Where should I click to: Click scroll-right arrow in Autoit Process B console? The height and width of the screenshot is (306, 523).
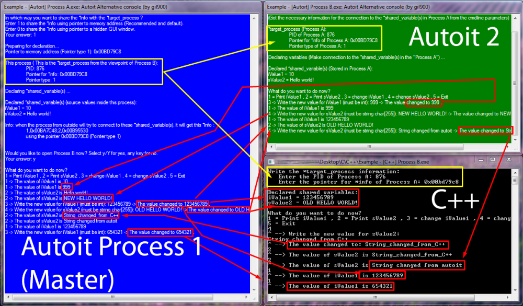(508, 147)
